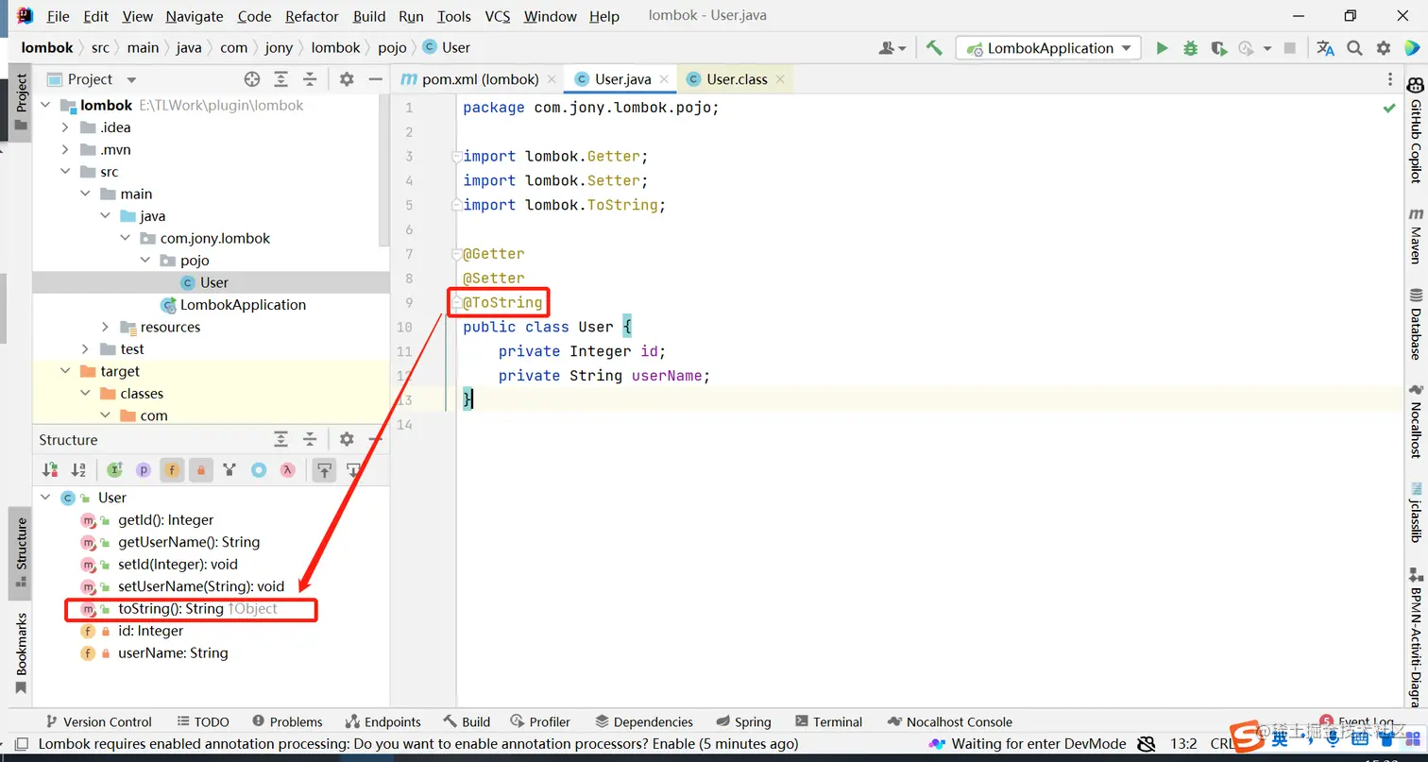Open the VCS menu

[498, 16]
